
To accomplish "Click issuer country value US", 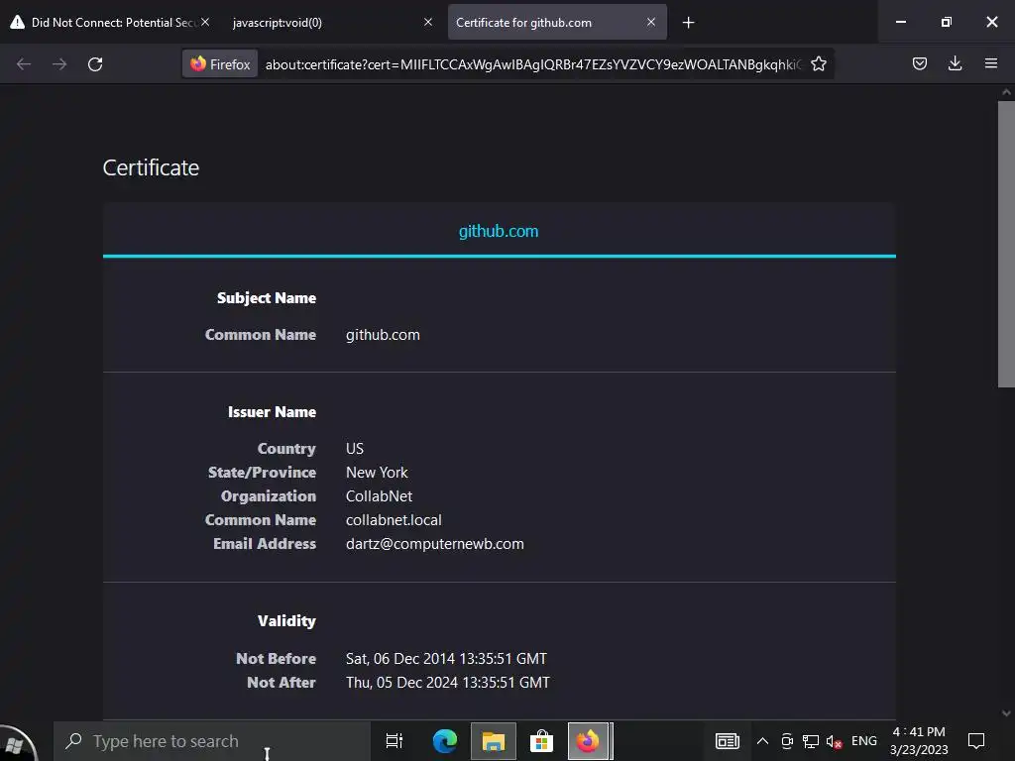I will pyautogui.click(x=355, y=449).
